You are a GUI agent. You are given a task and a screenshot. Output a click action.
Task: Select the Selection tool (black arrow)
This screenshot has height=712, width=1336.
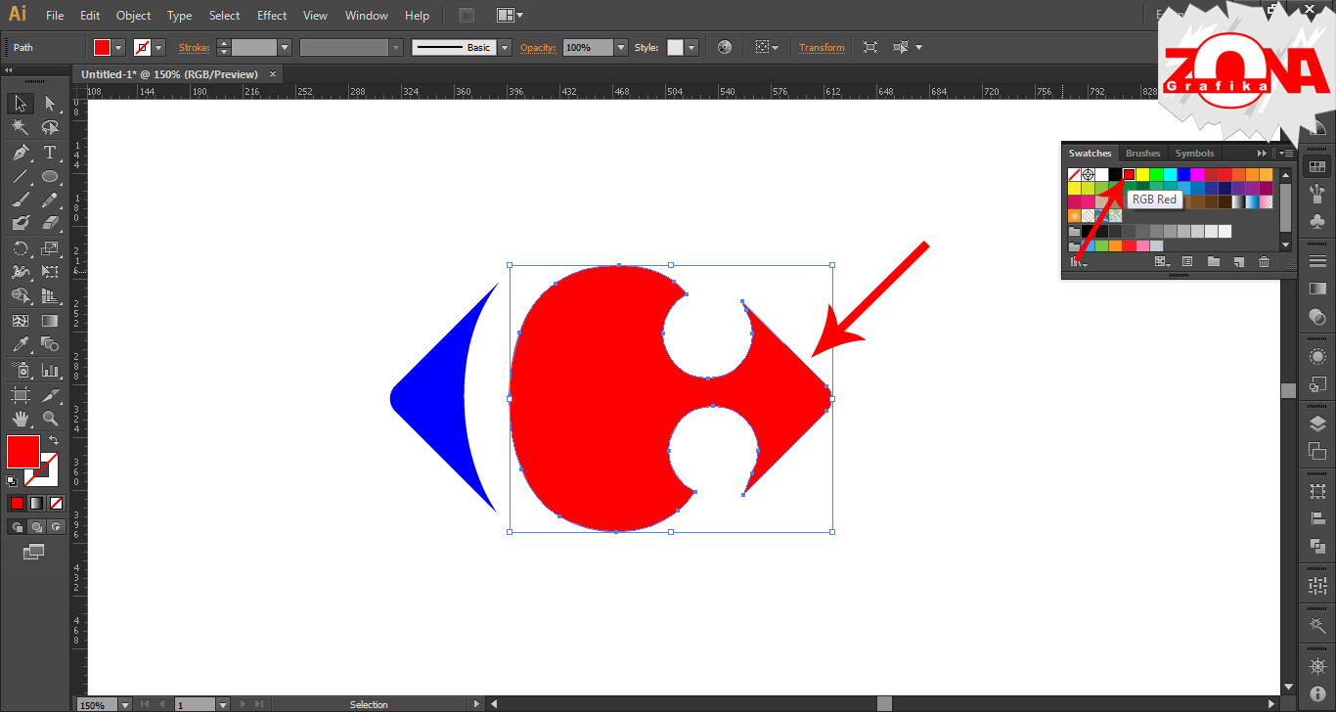tap(21, 103)
